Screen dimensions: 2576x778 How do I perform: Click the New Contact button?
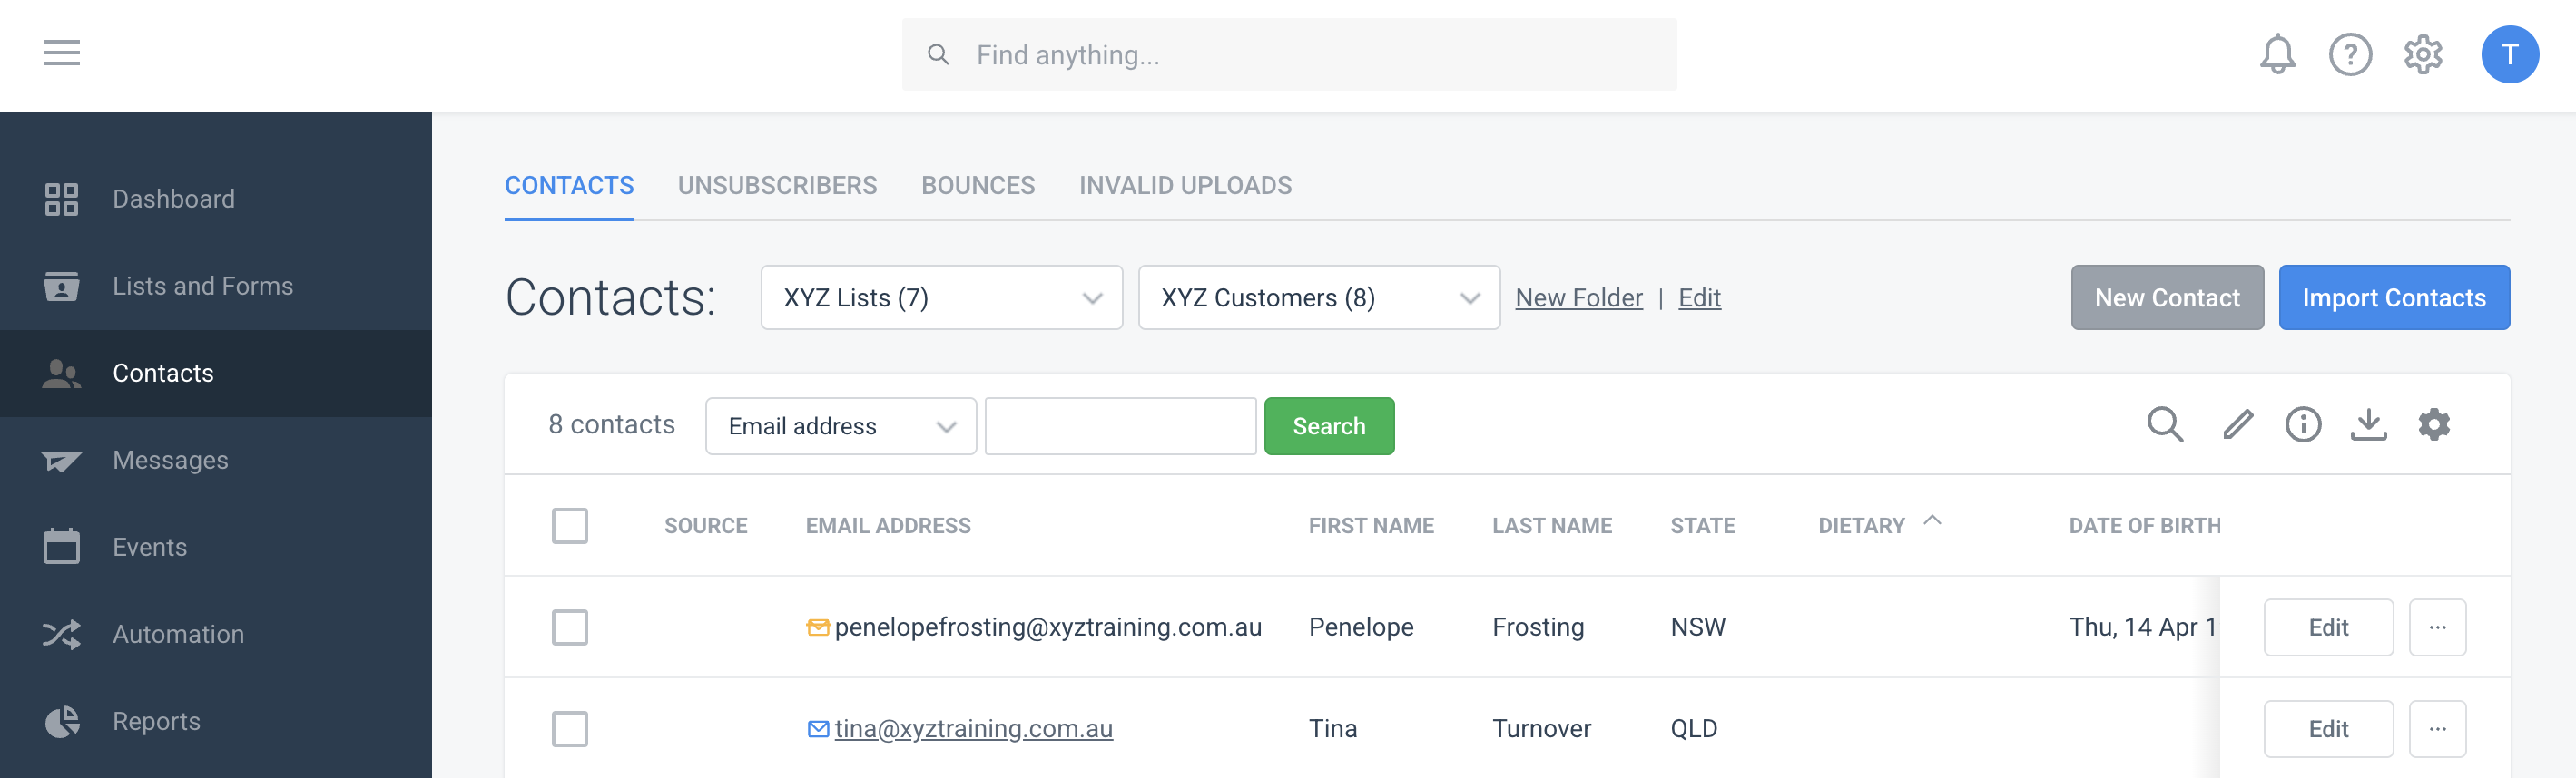click(2167, 297)
